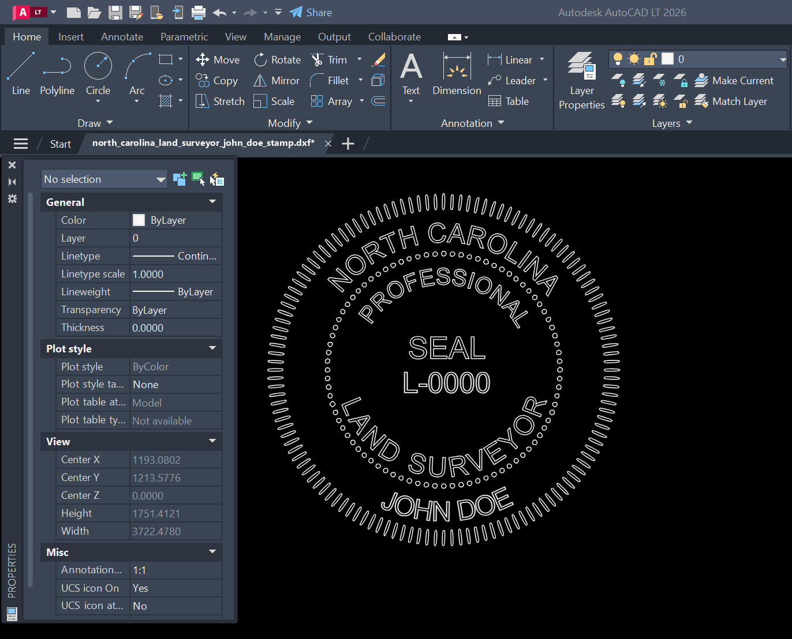
Task: Toggle auto-hide on Properties palette
Action: click(12, 182)
